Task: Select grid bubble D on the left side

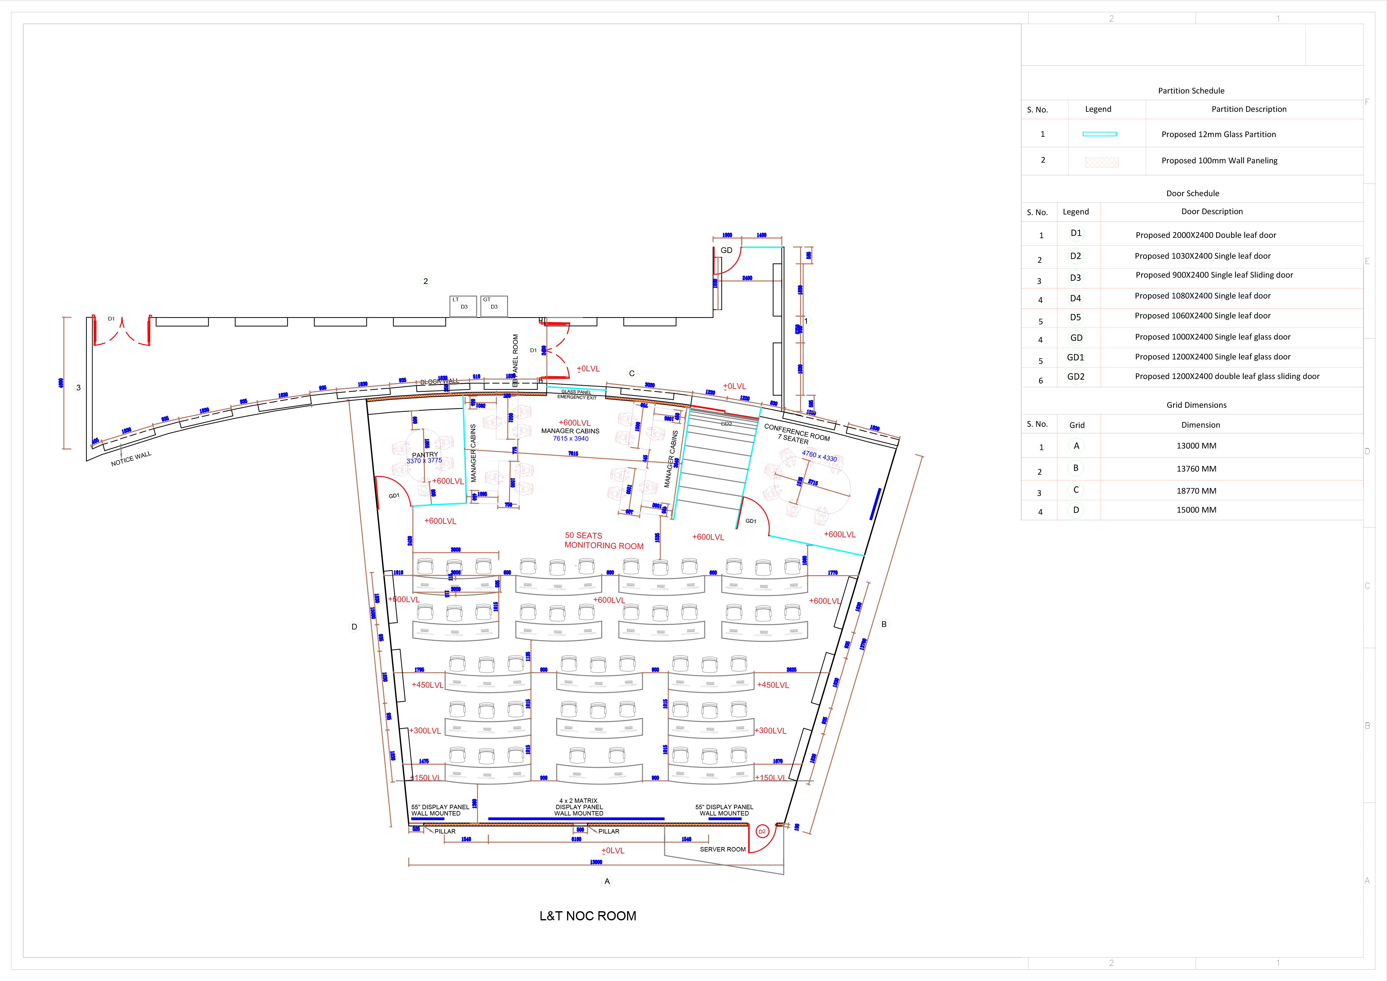Action: (354, 627)
